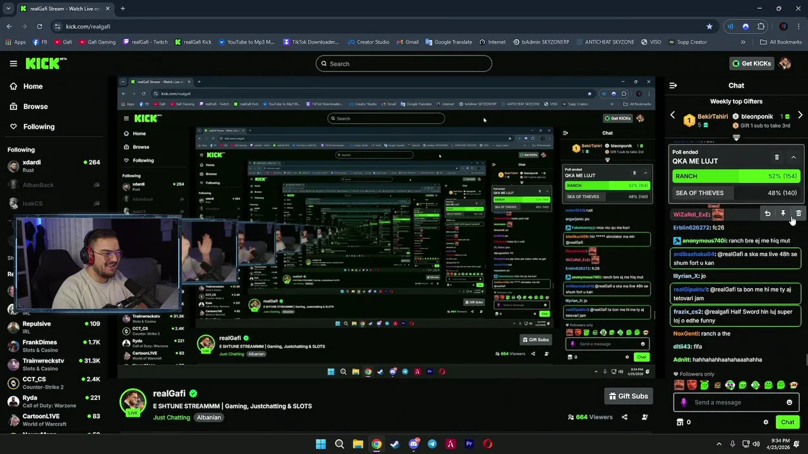Open Steam from the taskbar
Screen dimensions: 808x454
pyautogui.click(x=395, y=444)
